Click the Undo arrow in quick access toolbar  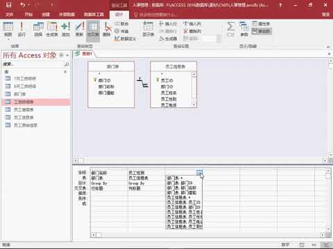(23, 5)
